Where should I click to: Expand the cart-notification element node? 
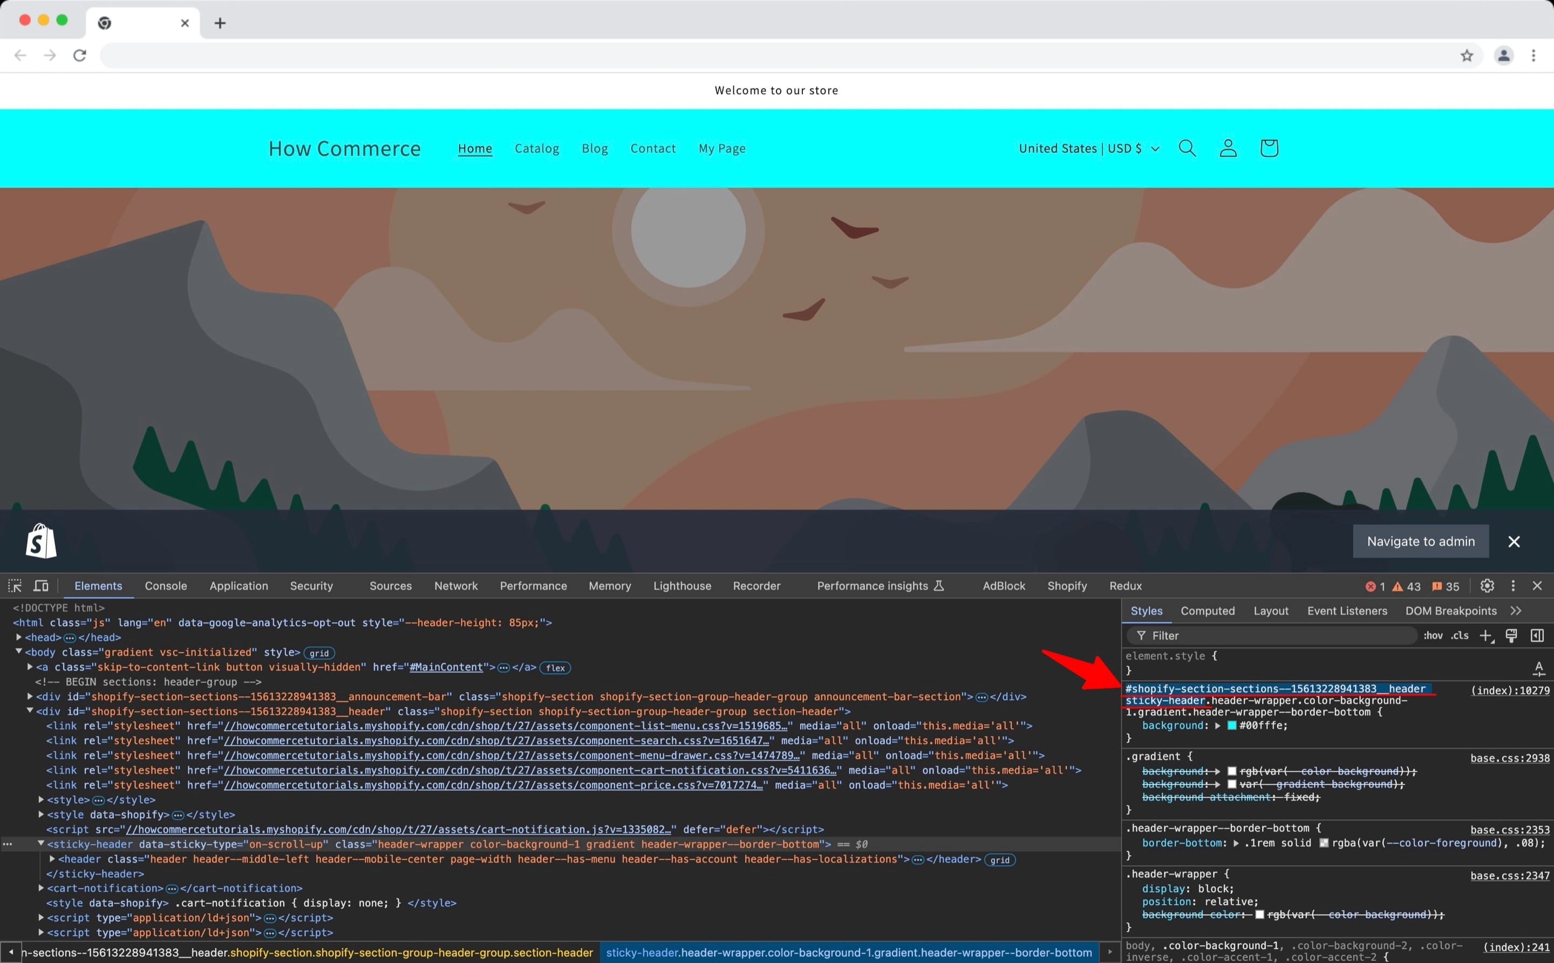coord(41,888)
